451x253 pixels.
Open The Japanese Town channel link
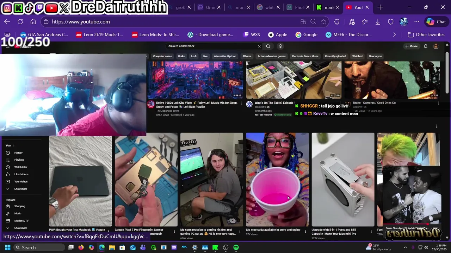[167, 111]
